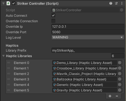Screen dimensions: 126x101
Task: Open the Log Level WARNING dropdown
Action: (x=88, y=37)
